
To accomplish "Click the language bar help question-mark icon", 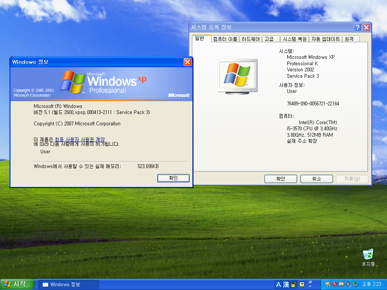I will [x=302, y=285].
